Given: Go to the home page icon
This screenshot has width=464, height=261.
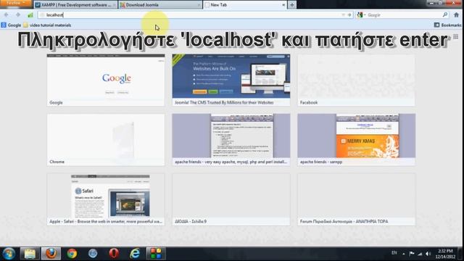Looking at the screenshot, I should tap(456, 14).
